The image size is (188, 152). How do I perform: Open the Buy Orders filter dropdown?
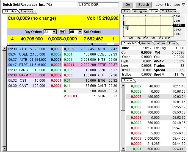coord(54,32)
